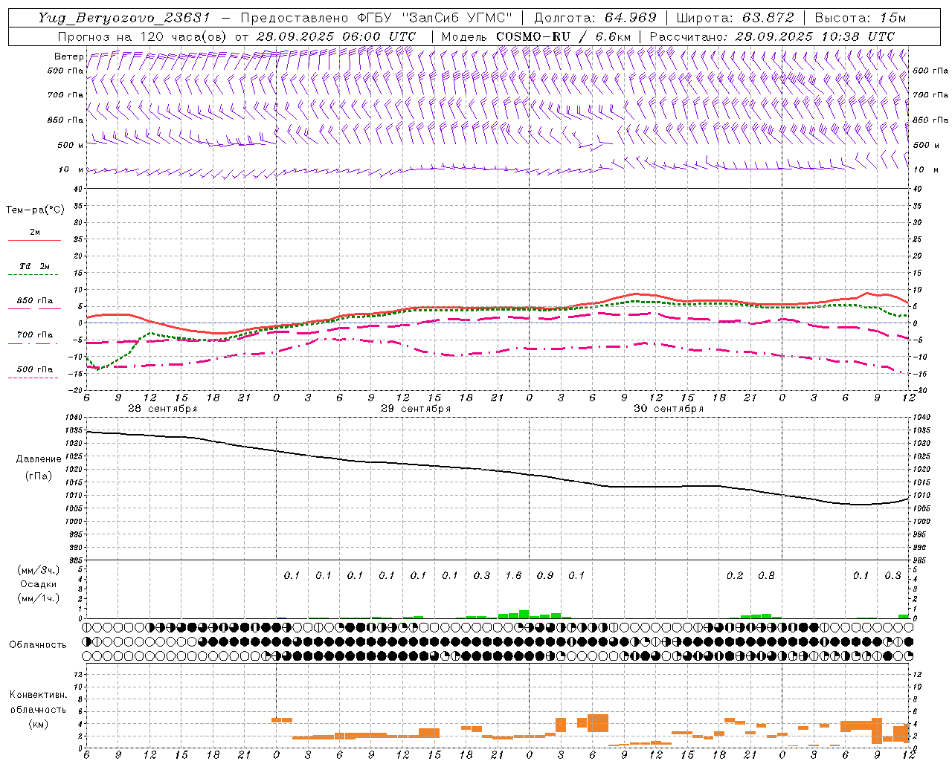This screenshot has width=952, height=761.
Task: Select the longitude text Долгота: 64.969
Action: 595,18
